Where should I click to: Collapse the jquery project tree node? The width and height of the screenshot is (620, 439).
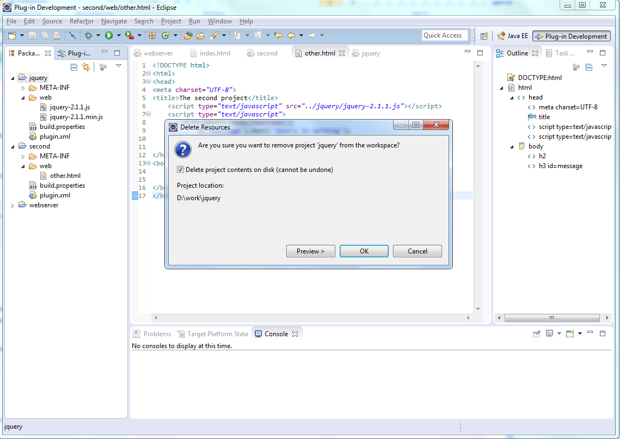pos(13,78)
